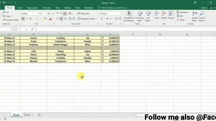216x121 pixels.
Task: Toggle Middle Align vertical alignment
Action: point(61,13)
